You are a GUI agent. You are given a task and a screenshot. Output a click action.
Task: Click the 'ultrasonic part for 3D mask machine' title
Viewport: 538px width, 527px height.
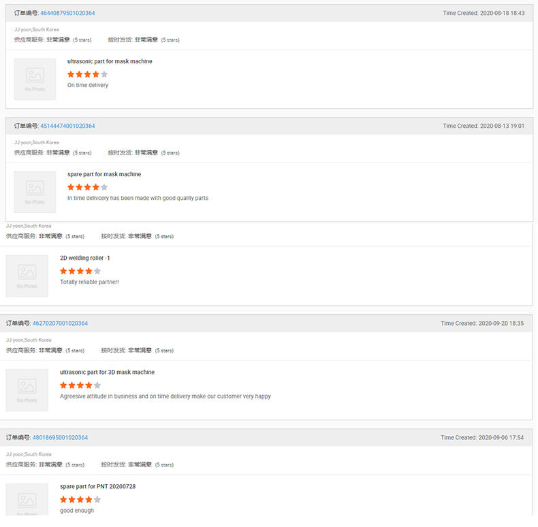click(107, 372)
